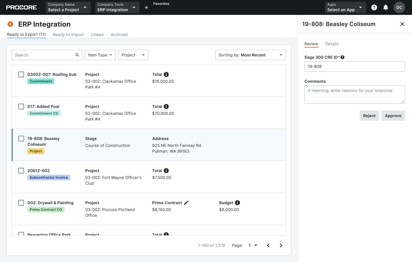Image resolution: width=412 pixels, height=262 pixels.
Task: Open 002: Drywall & Painting item
Action: point(50,203)
